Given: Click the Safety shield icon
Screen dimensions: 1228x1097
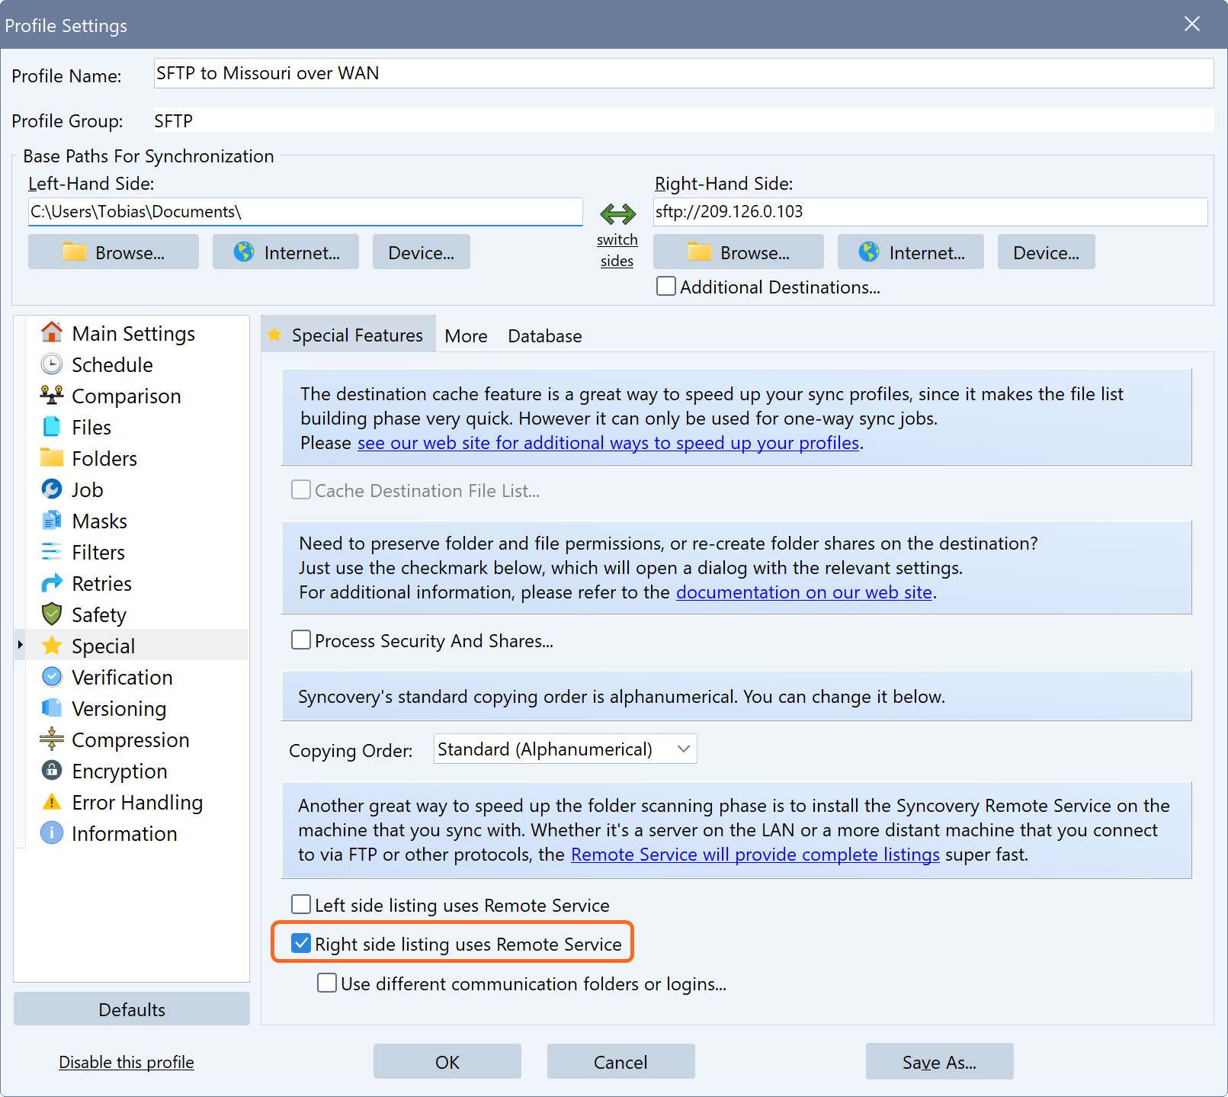Looking at the screenshot, I should point(51,614).
